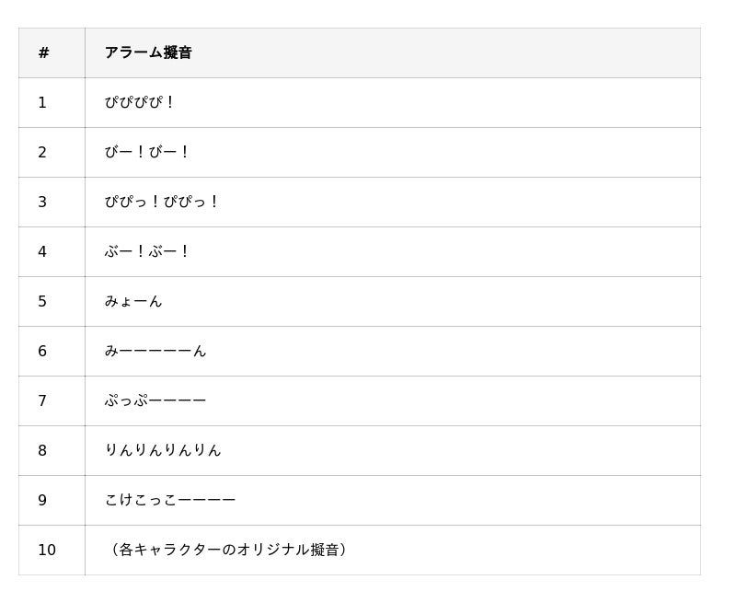Click the row number 4 cell
This screenshot has height=603, width=736.
coord(42,252)
